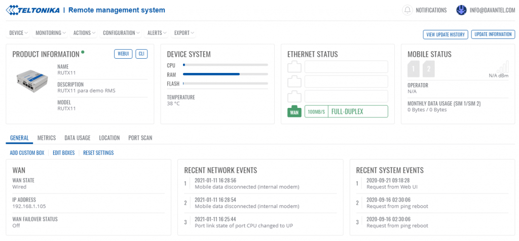Screen dimensions: 519x241
Task: Click the Notifications label
Action: coord(431,10)
